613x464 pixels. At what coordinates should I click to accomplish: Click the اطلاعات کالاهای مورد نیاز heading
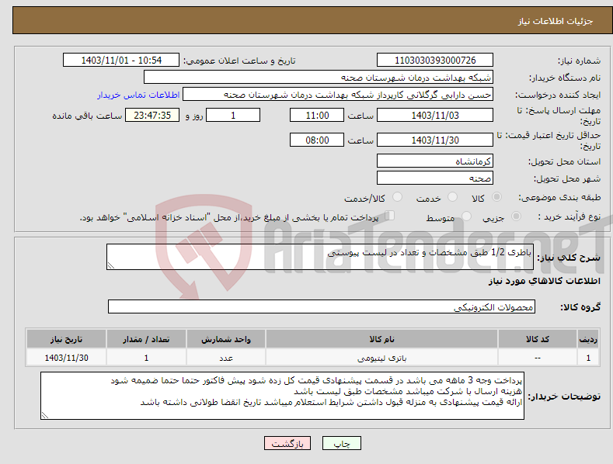tap(544, 281)
